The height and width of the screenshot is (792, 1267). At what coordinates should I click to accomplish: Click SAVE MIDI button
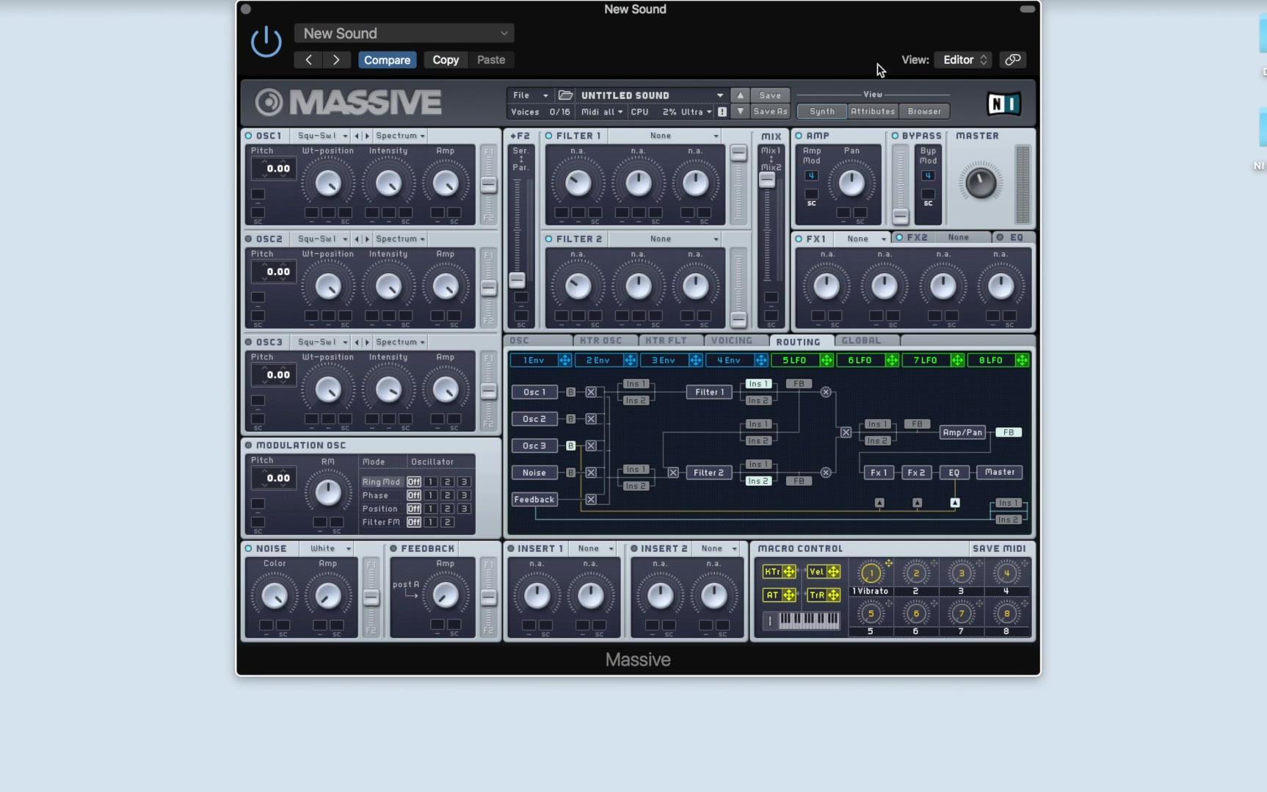click(999, 548)
